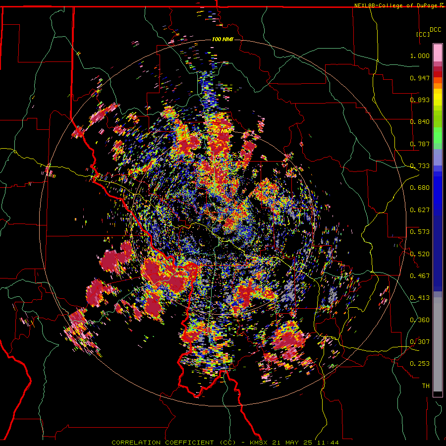This screenshot has height=446, width=446.
Task: Click the 0.520 scale value
Action: (420, 254)
